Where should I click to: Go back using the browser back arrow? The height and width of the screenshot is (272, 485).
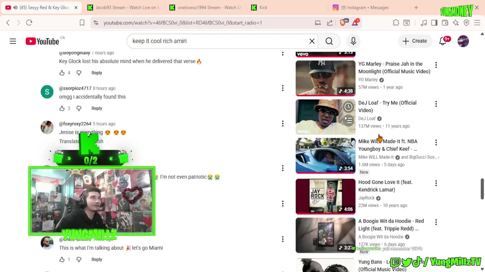coord(8,23)
